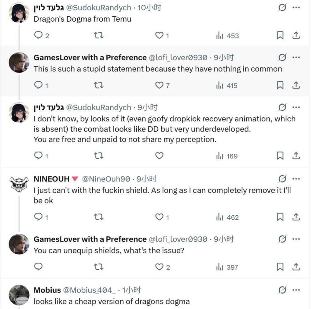The width and height of the screenshot is (313, 309).
Task: Open the Grok icon on NINEOUH's tweet
Action: click(x=282, y=179)
